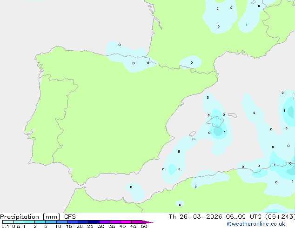The image size is (295, 228).
Task: Select the 30–35 mm purple legend box
Action: tap(105, 222)
